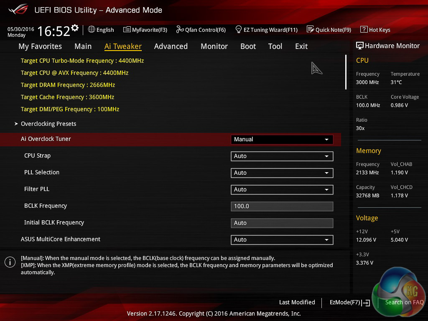Viewport: 428px width, 321px height.
Task: Switch to the Boot tab
Action: coord(248,46)
